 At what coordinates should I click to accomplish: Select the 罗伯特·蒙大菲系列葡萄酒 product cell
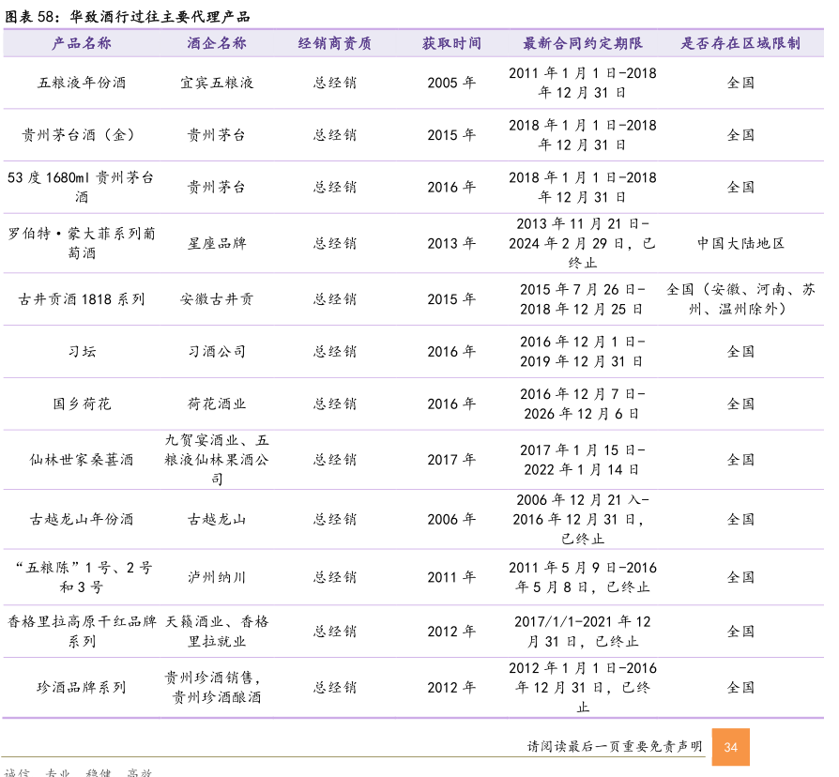click(x=82, y=243)
